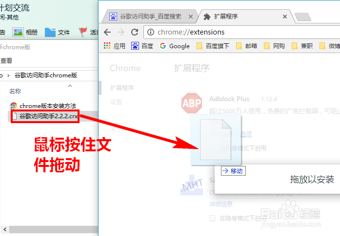The height and width of the screenshot is (236, 340).
Task: Click the Baidu paw icon on first tab
Action: (113, 17)
